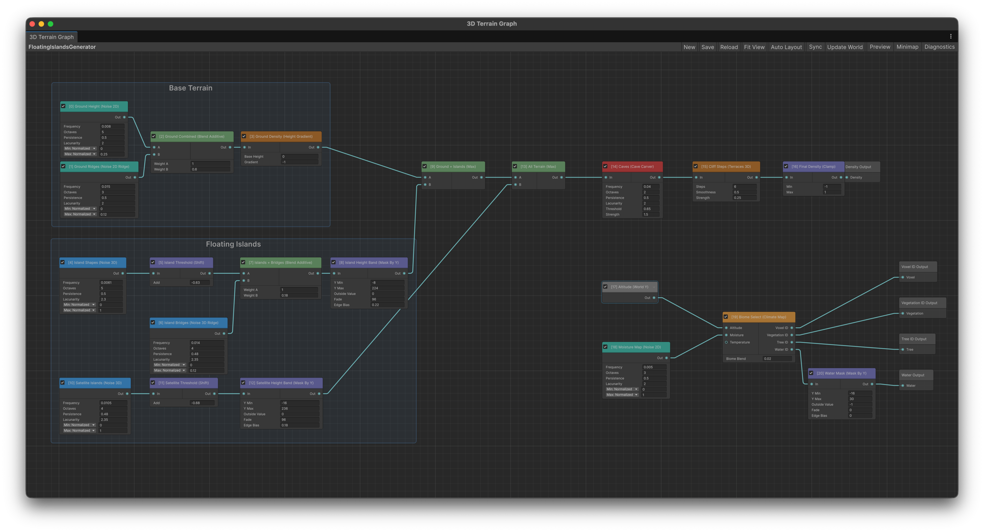This screenshot has height=532, width=984.
Task: Click Save in the toolbar
Action: pos(707,47)
